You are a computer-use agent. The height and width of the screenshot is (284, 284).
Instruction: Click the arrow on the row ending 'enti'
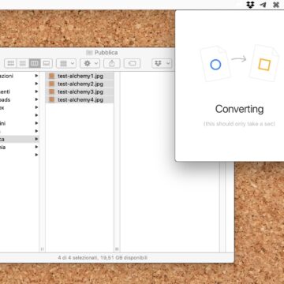click(36, 92)
